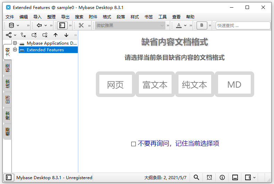Choose MD document format
This screenshot has height=184, width=274.
pos(234,84)
